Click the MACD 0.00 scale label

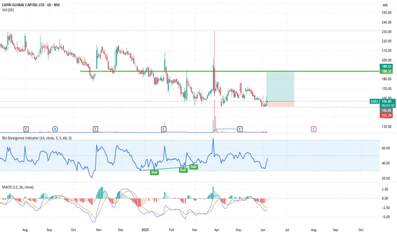pos(385,199)
